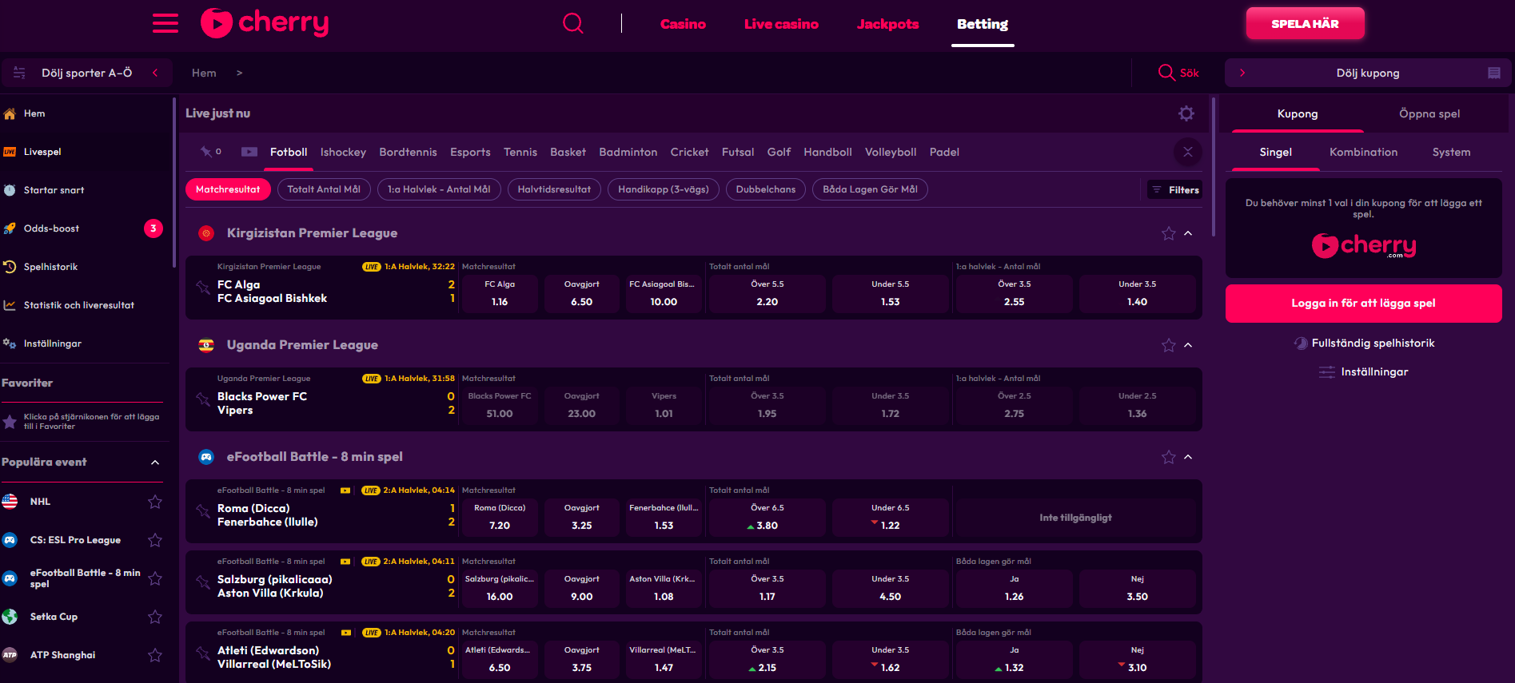Hide the sports A–Ö sidebar

87,73
